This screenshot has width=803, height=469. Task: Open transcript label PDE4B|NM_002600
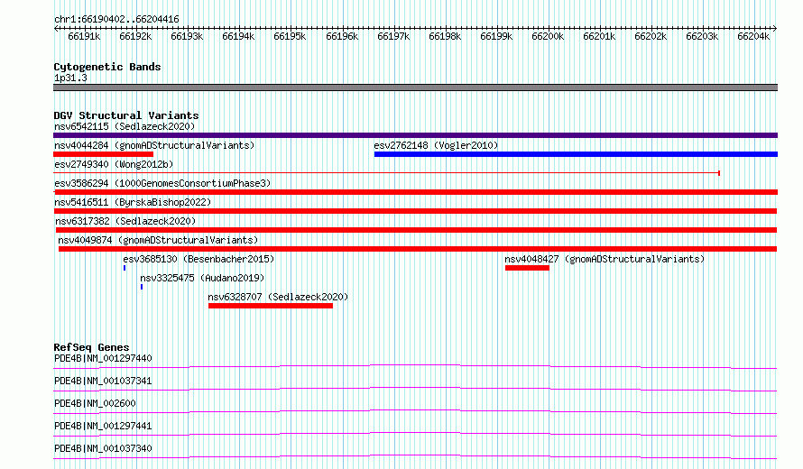[x=95, y=403]
